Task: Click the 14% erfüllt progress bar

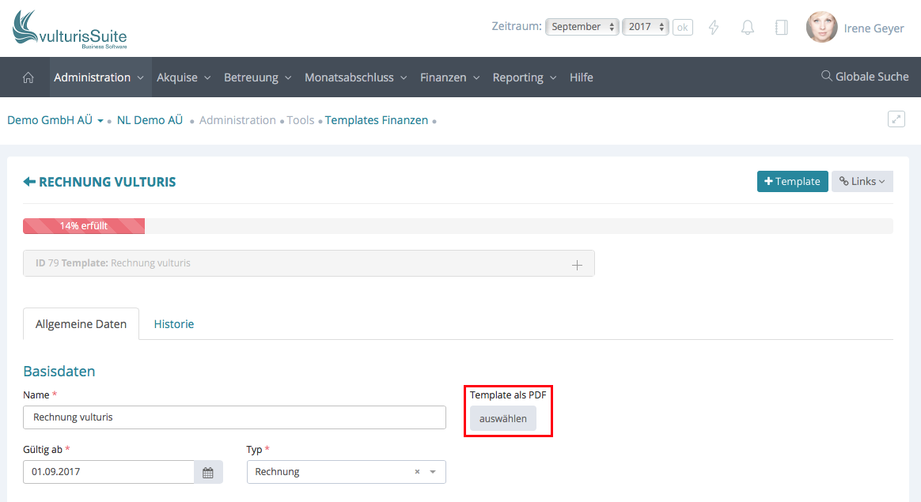Action: coord(84,226)
